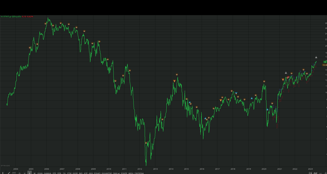The height and width of the screenshot is (174, 327).
Task: Switch to the FTSE symbol tab
Action: (x=69, y=173)
